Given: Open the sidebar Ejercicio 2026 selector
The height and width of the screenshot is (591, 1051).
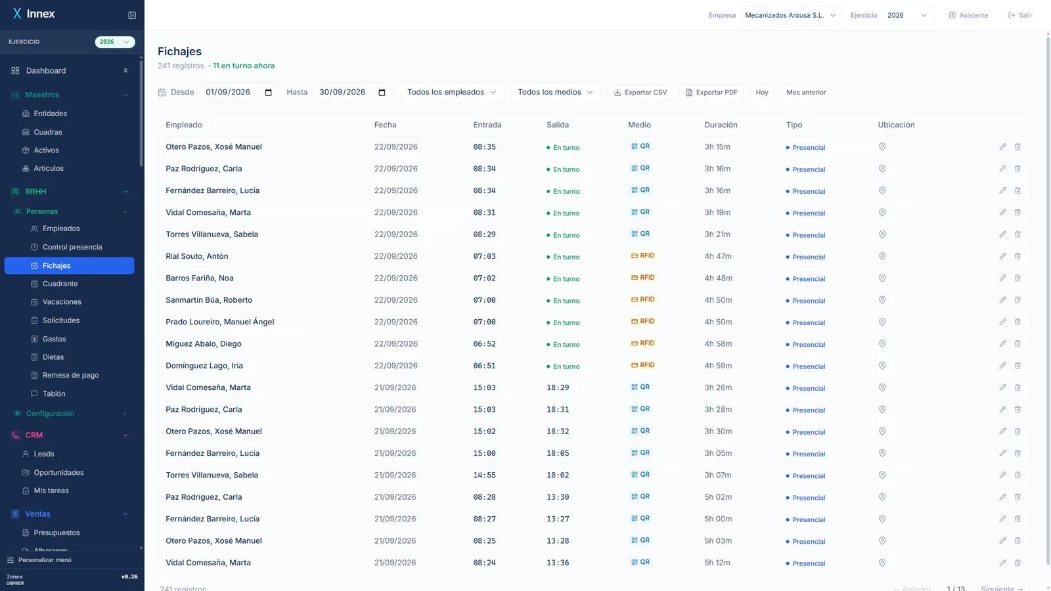Looking at the screenshot, I should (x=115, y=42).
